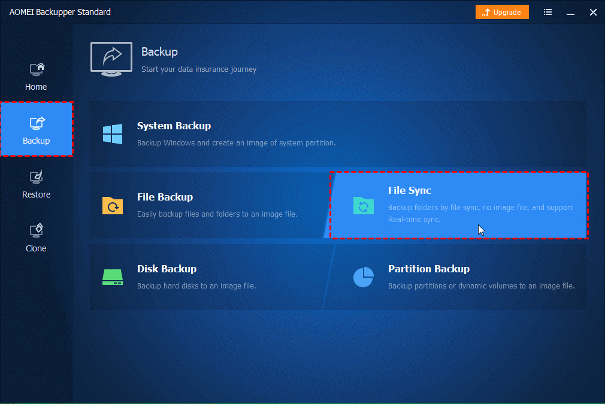Open the hamburger menu in title bar

[547, 12]
